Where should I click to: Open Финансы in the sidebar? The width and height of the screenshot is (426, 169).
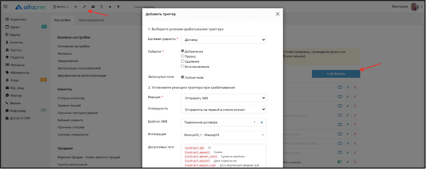pyautogui.click(x=15, y=65)
